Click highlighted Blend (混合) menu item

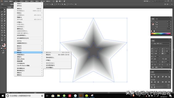click(x=29, y=53)
